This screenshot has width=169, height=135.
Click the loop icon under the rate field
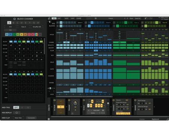coord(10,30)
